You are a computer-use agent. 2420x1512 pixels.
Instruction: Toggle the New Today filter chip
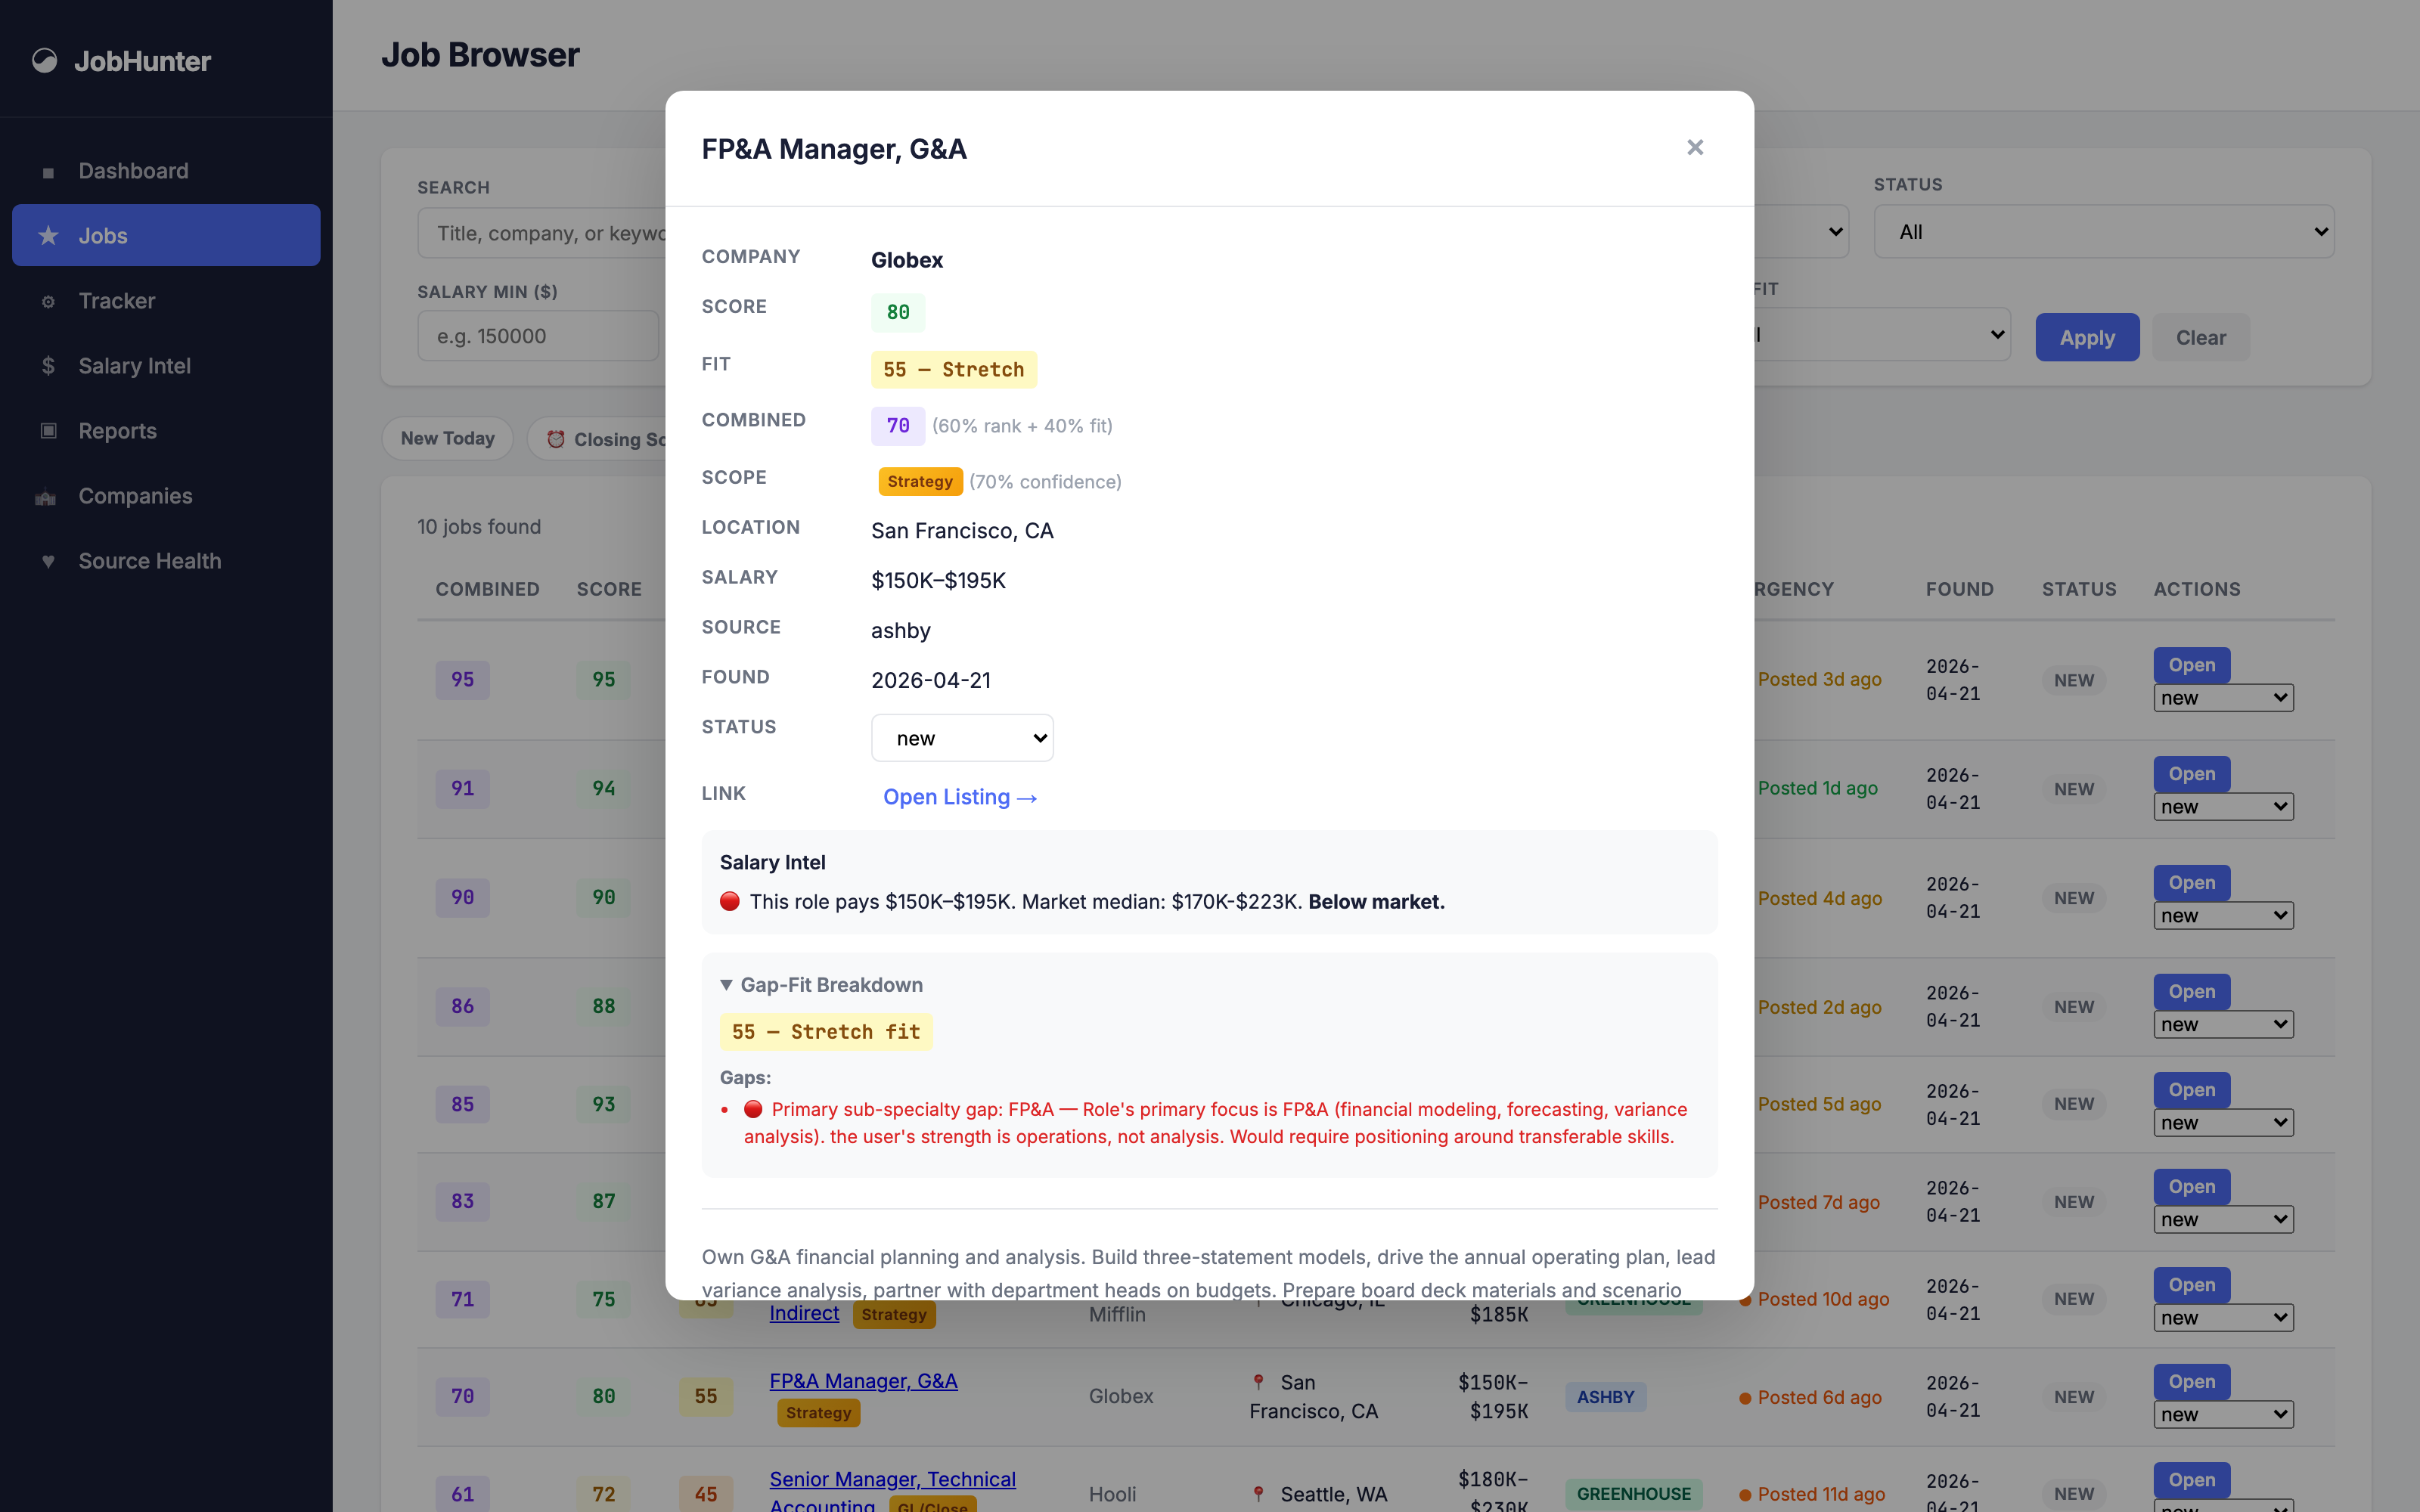[447, 438]
